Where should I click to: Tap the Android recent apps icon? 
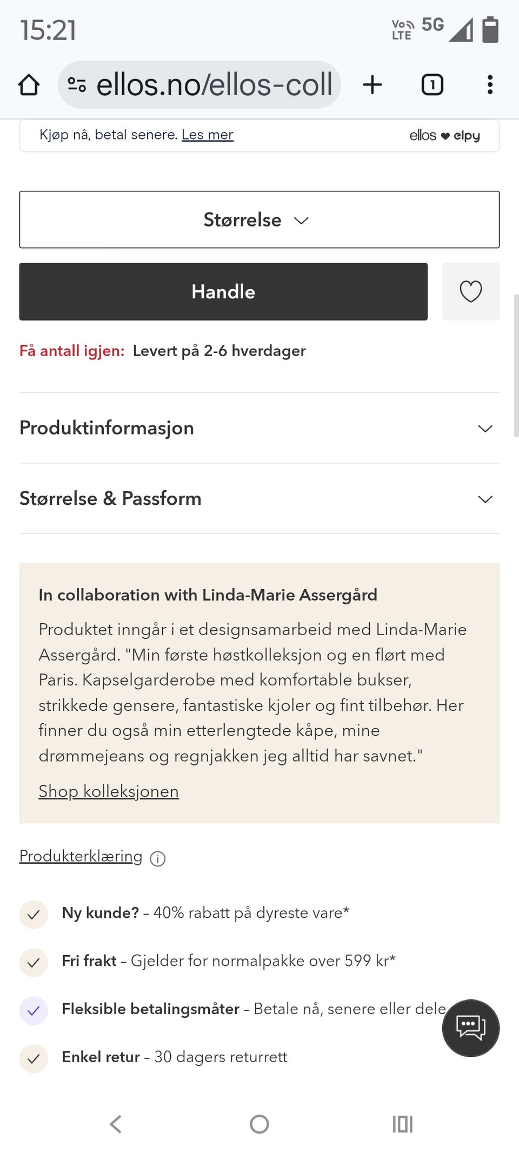coord(402,1124)
